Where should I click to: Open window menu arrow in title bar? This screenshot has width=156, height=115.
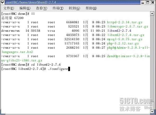coord(2,2)
